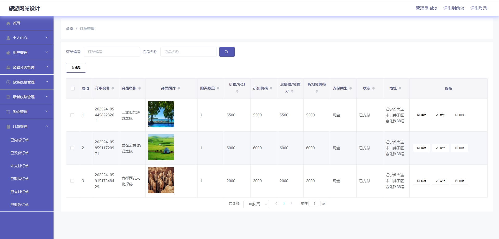This screenshot has width=499, height=239.
Task: Sort by 购买数量 column arrows
Action: (218, 88)
